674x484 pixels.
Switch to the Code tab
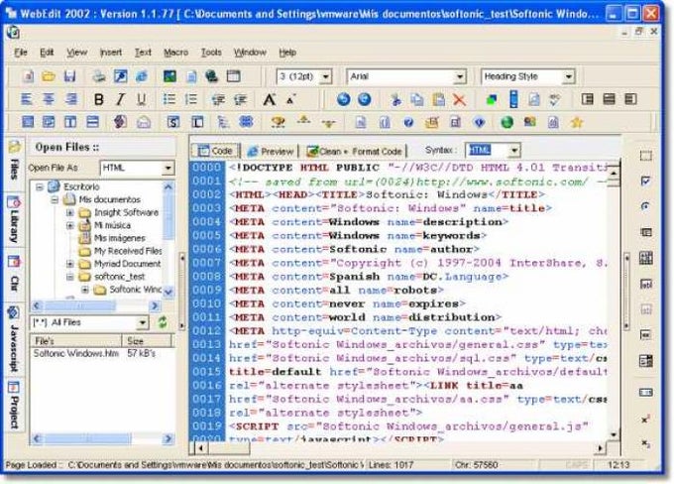215,151
